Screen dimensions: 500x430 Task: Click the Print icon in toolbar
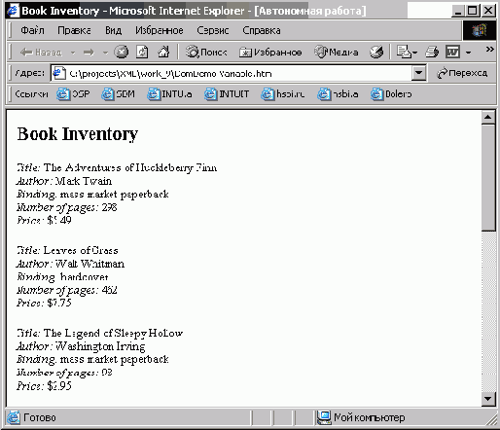(x=432, y=52)
